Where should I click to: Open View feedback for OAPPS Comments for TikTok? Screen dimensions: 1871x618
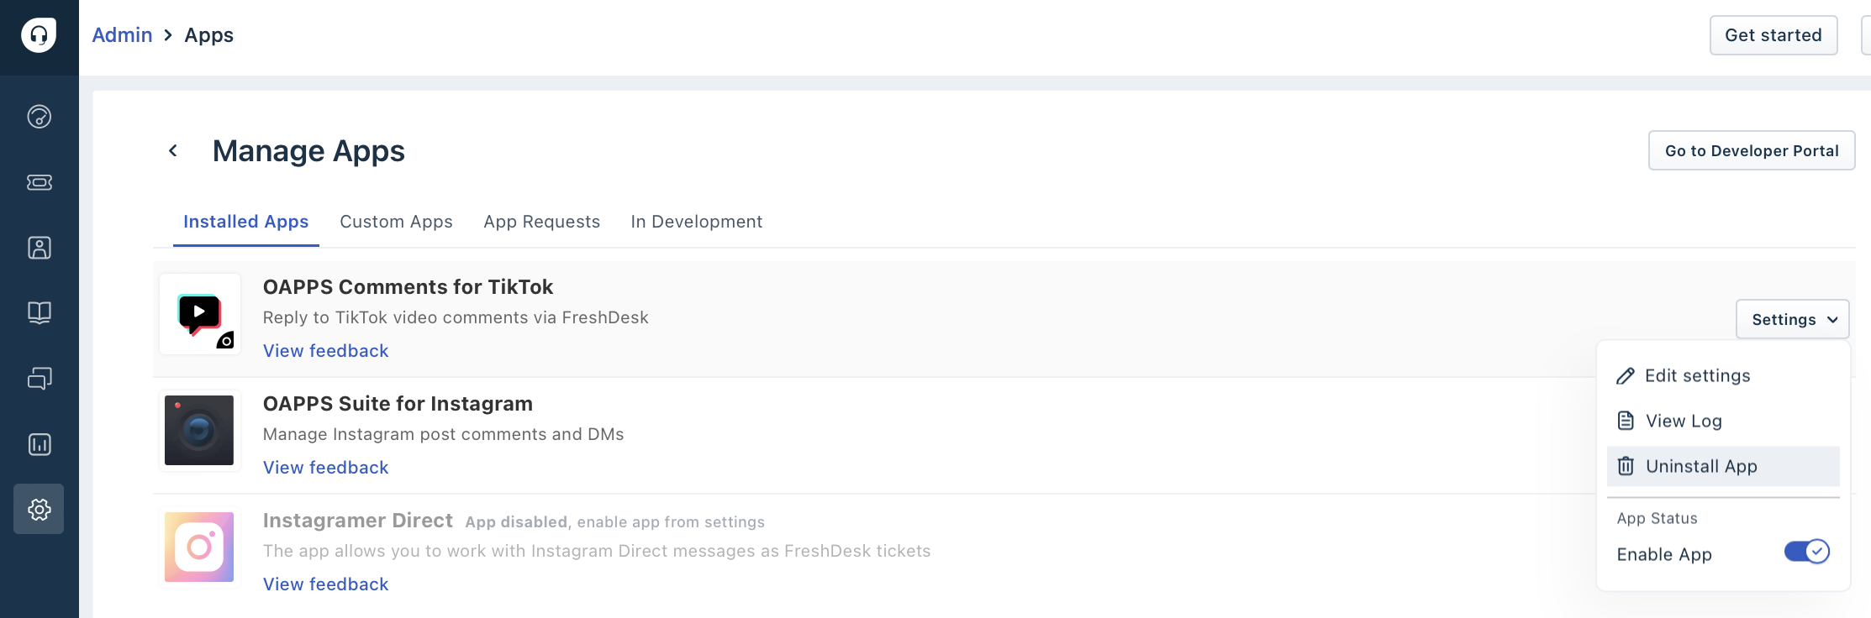pos(326,351)
